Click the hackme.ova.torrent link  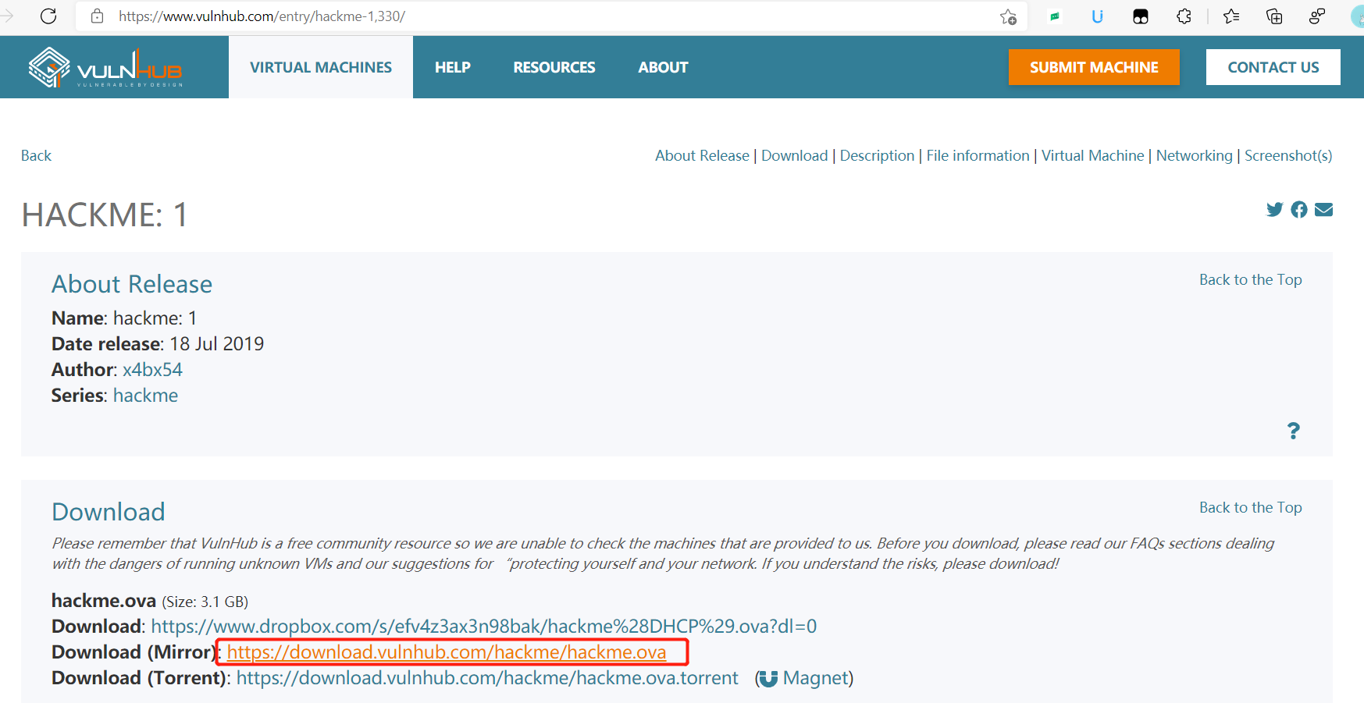[487, 677]
